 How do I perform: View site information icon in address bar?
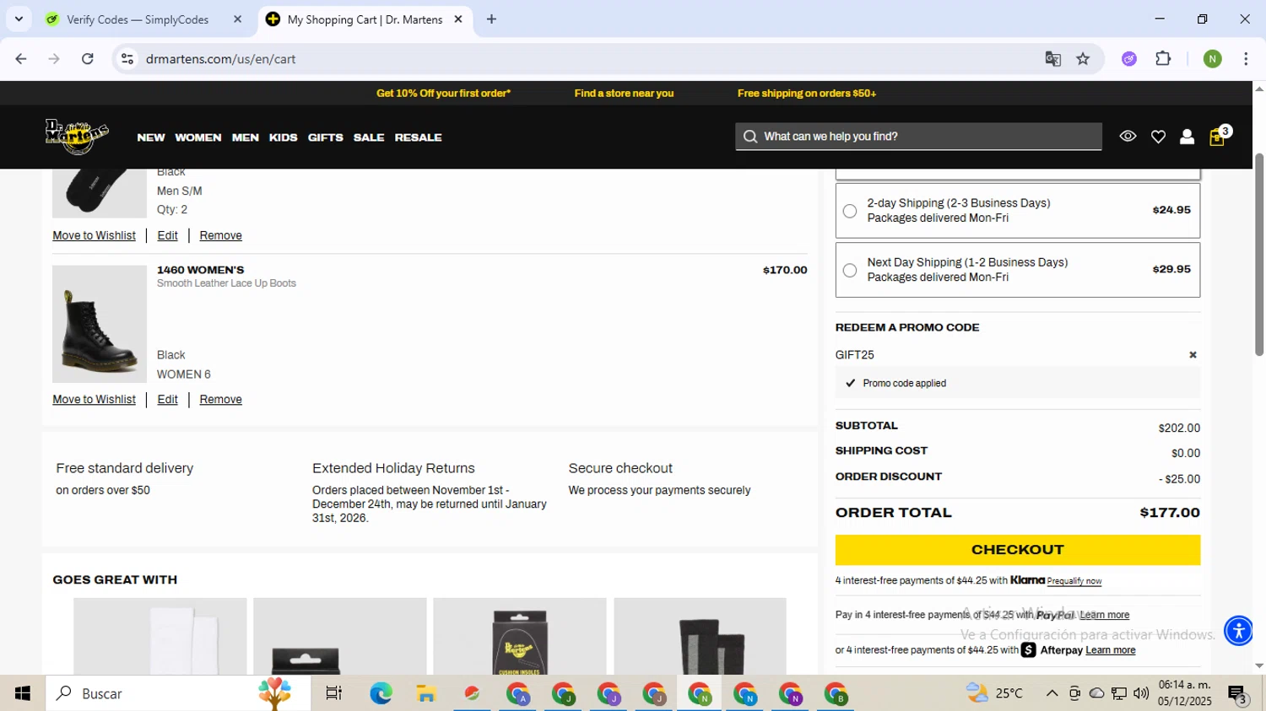point(127,59)
